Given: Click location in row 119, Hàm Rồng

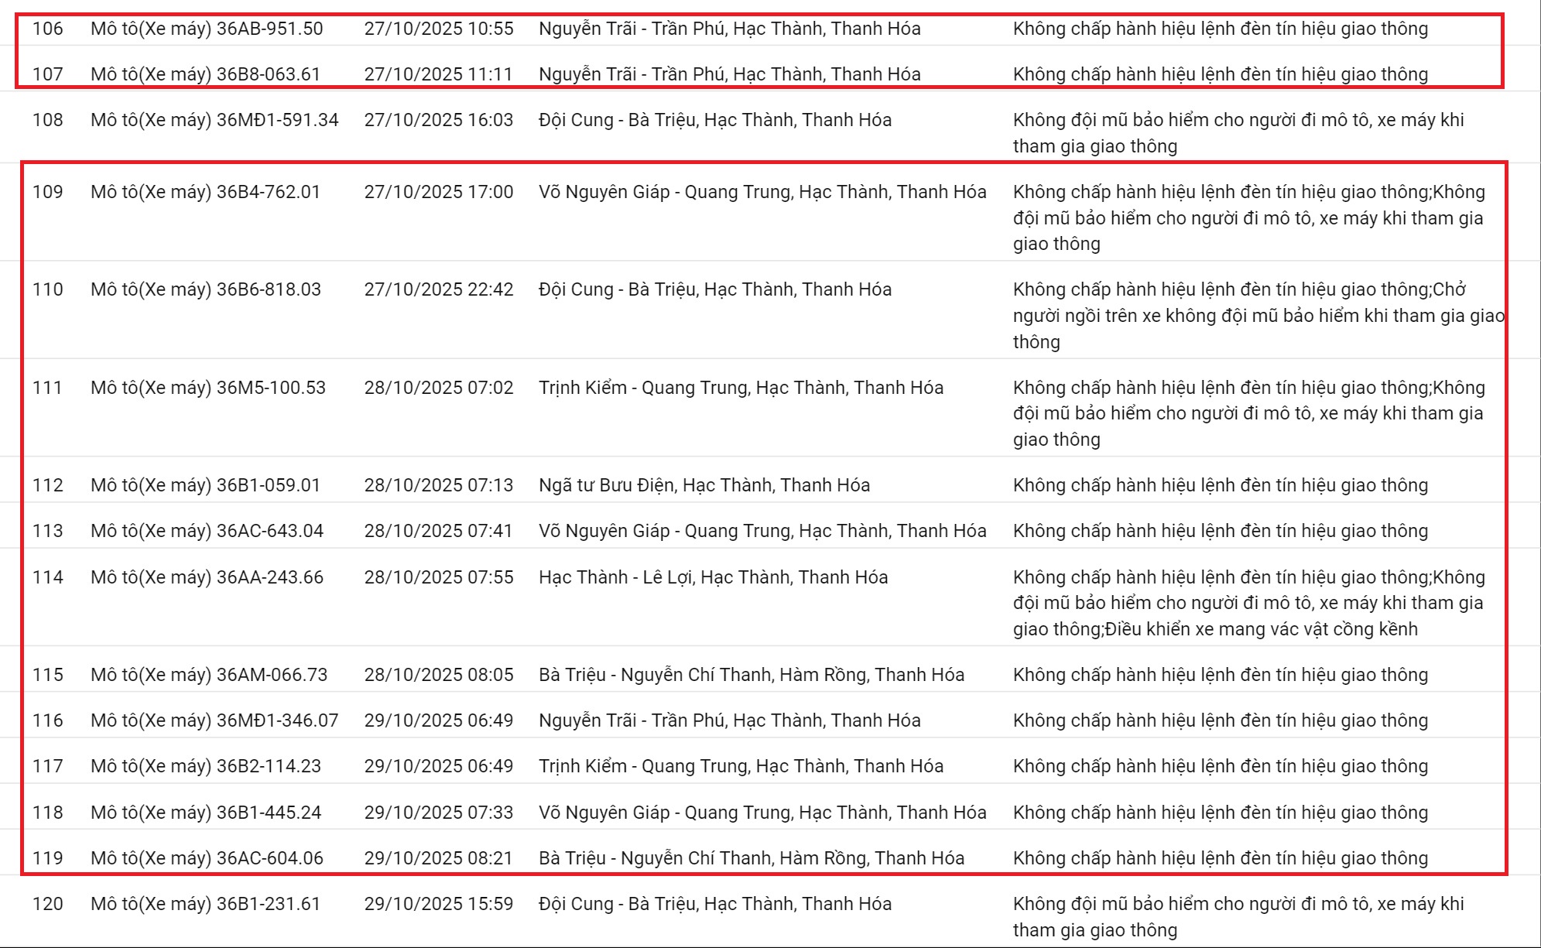Looking at the screenshot, I should pyautogui.click(x=751, y=858).
